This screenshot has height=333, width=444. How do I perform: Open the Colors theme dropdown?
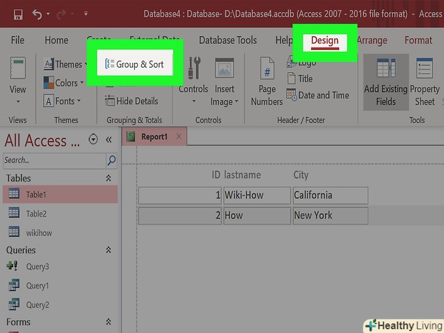(63, 83)
